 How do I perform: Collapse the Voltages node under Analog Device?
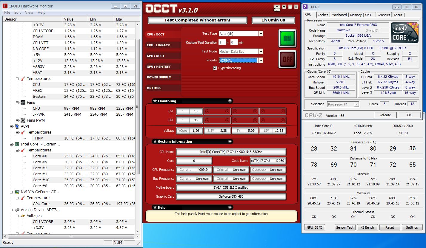tap(17, 216)
